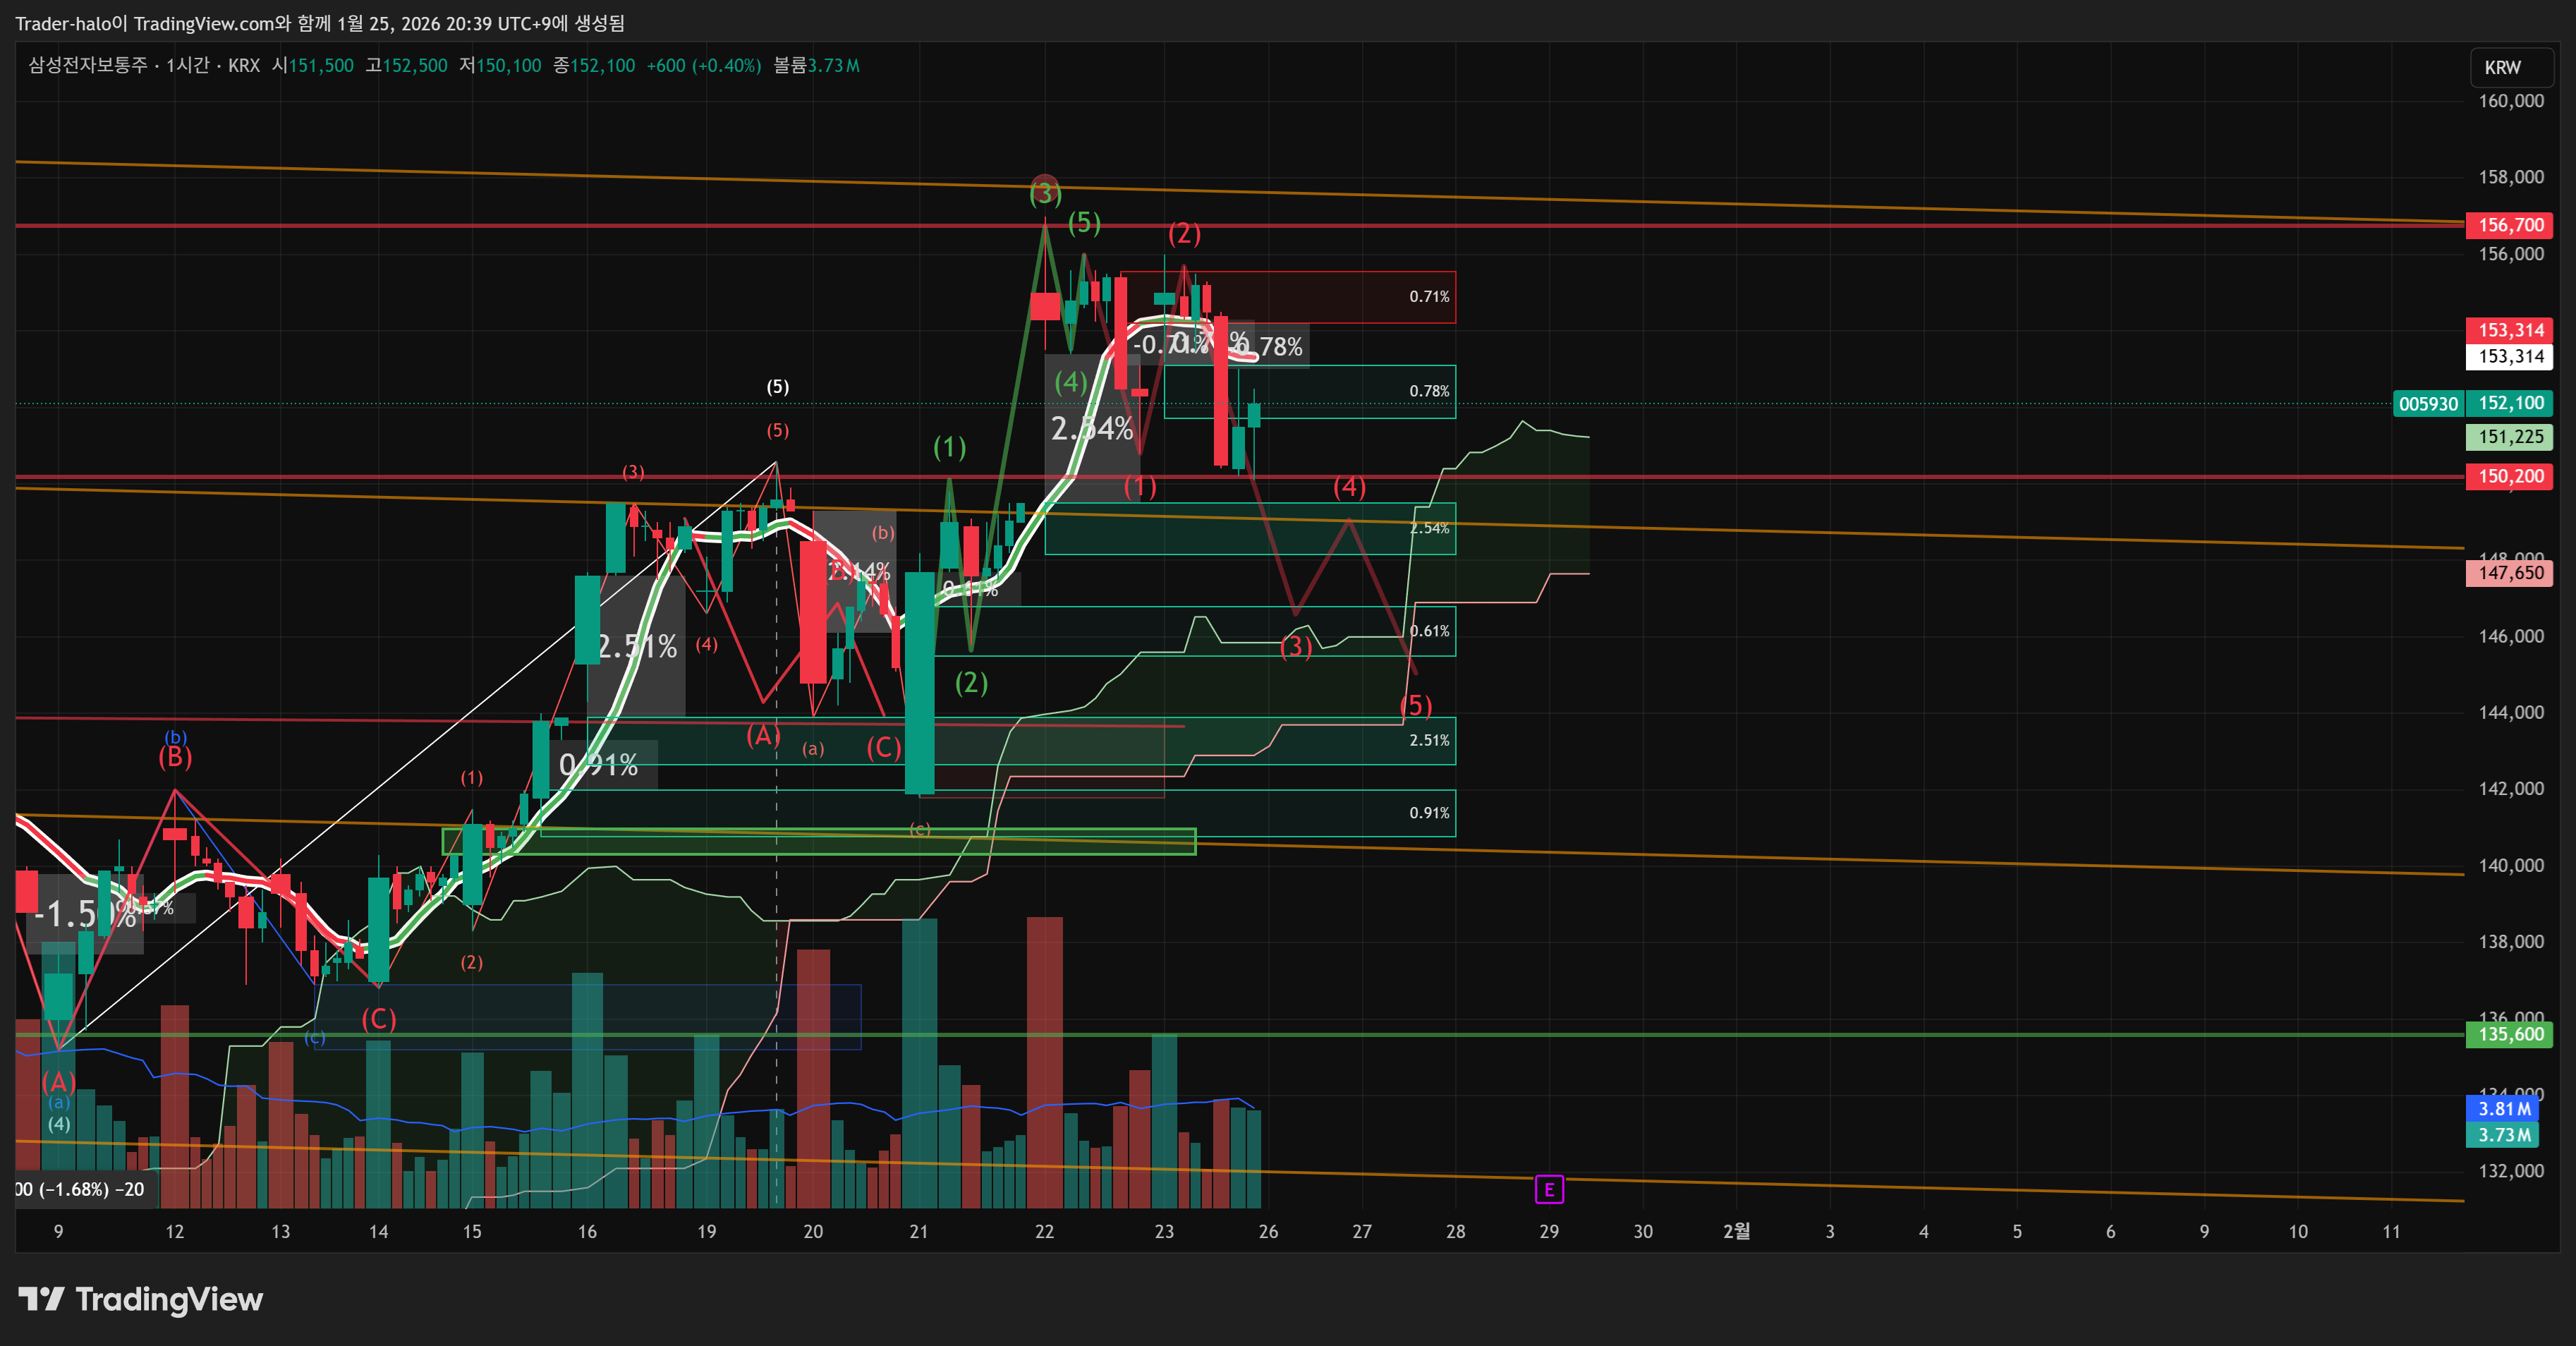The width and height of the screenshot is (2576, 1346).
Task: Click the 22 date label on time axis
Action: tap(1044, 1232)
